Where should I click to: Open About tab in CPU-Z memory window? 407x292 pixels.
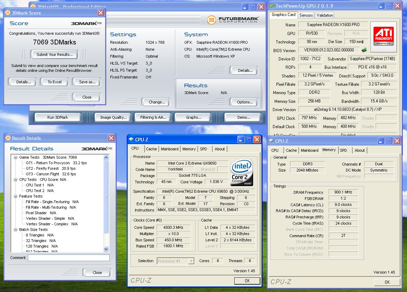tap(360, 150)
